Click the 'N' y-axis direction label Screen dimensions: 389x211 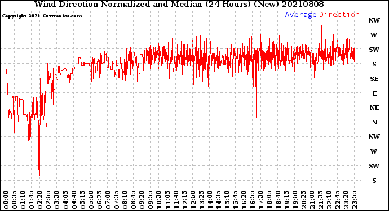(374, 122)
